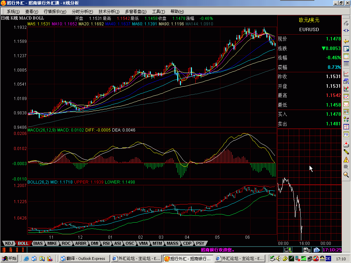Click the 卖出 value 1.1481
This screenshot has height=263, width=351.
click(x=333, y=124)
